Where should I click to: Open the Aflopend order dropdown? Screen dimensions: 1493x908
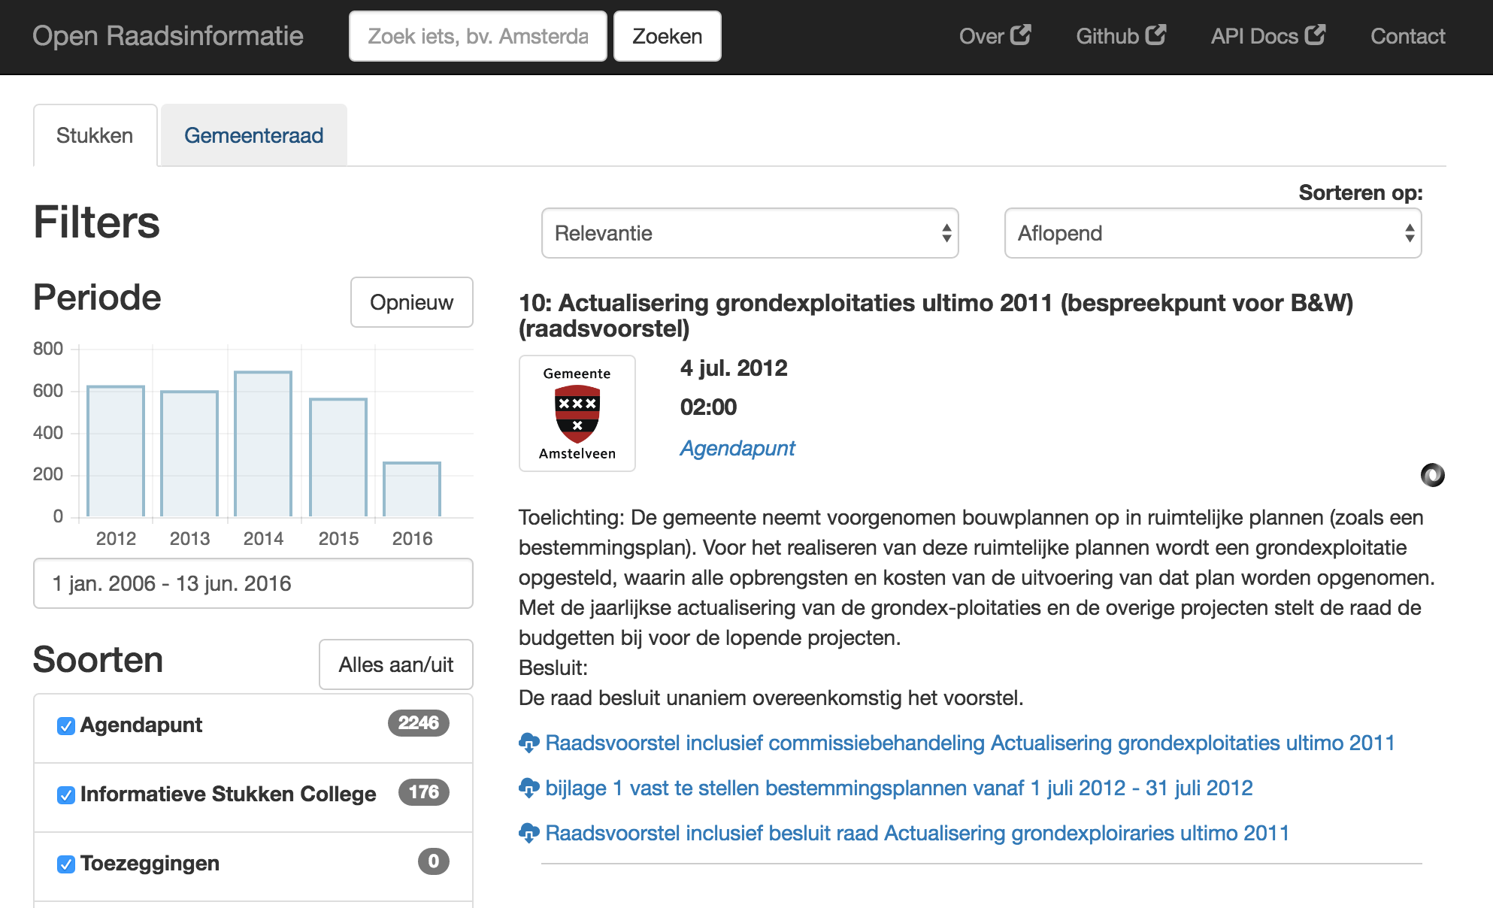(1213, 233)
